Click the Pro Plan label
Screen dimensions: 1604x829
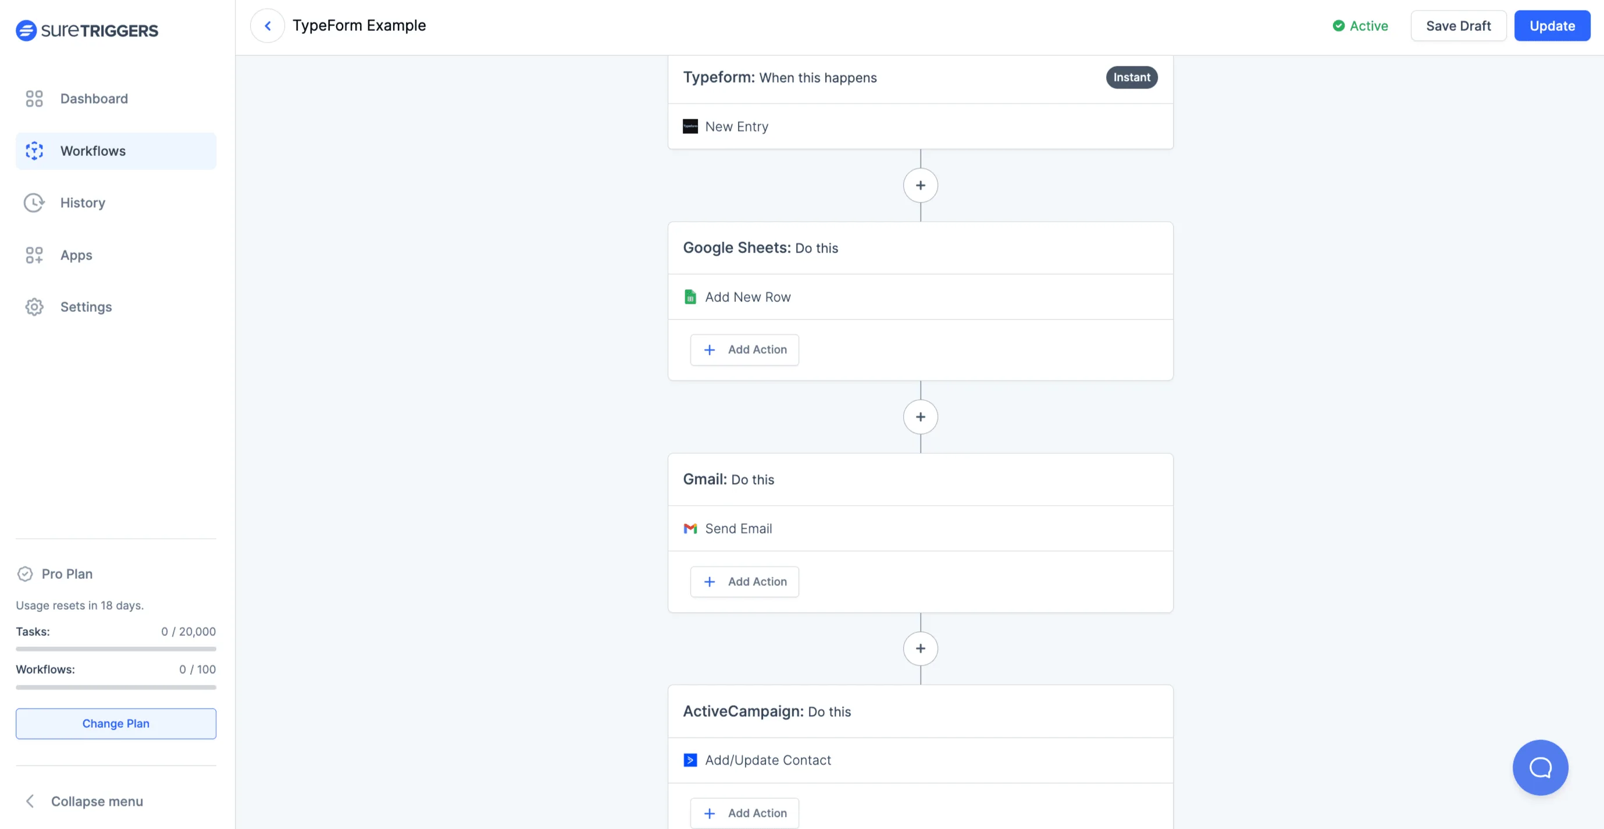click(67, 574)
